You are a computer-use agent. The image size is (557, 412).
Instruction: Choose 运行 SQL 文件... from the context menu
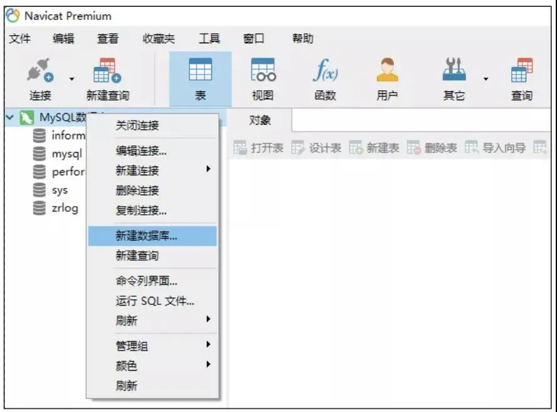[152, 301]
